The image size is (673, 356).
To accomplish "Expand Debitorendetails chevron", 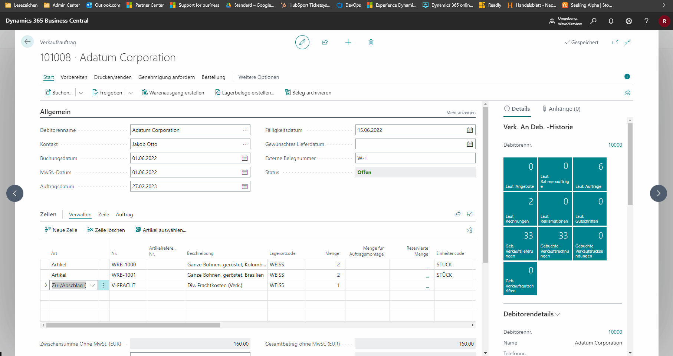I will [557, 314].
